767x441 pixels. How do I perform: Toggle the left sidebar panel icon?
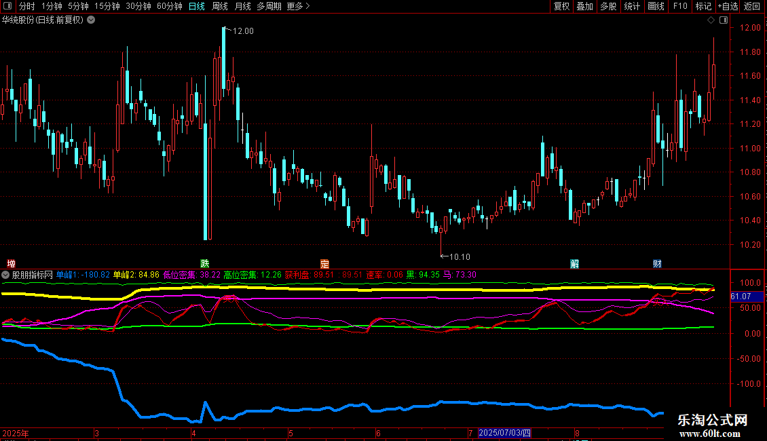(9, 6)
